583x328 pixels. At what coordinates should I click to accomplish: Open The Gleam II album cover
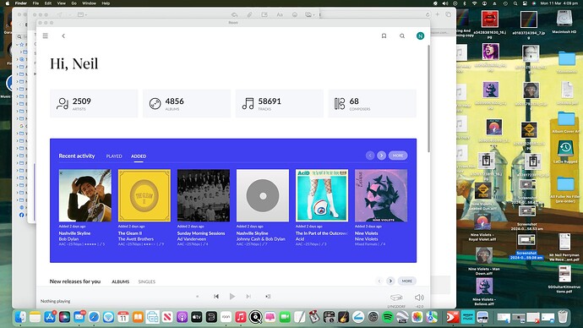[144, 195]
